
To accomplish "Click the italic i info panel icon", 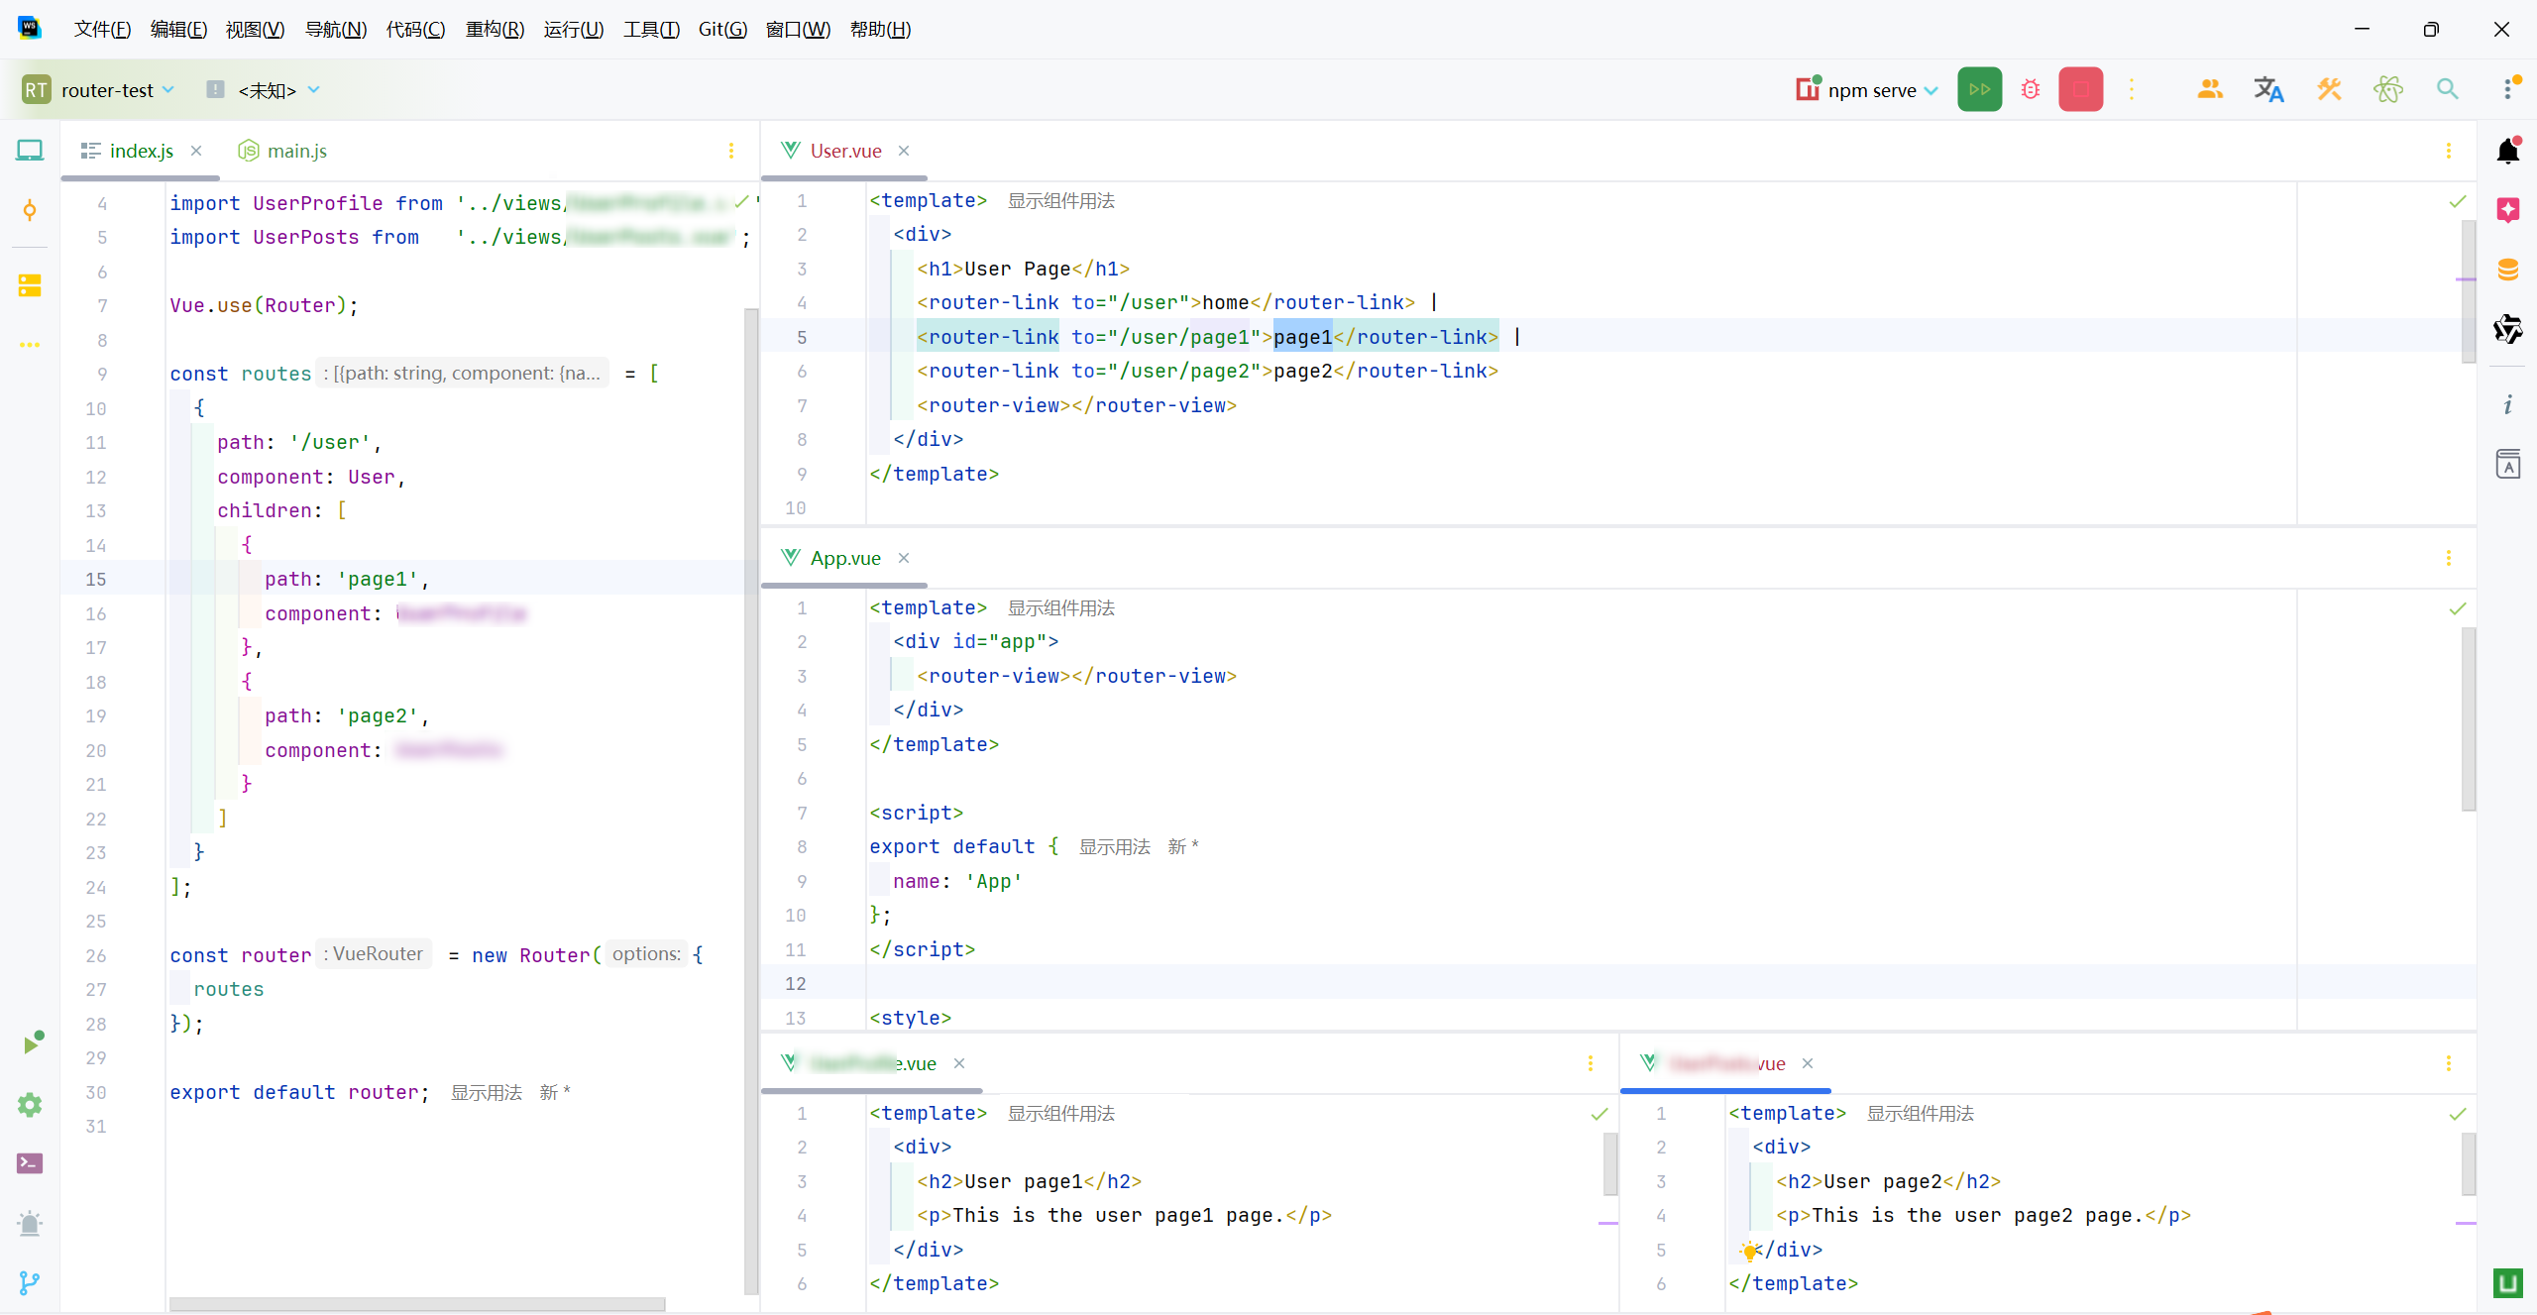I will click(x=2508, y=404).
